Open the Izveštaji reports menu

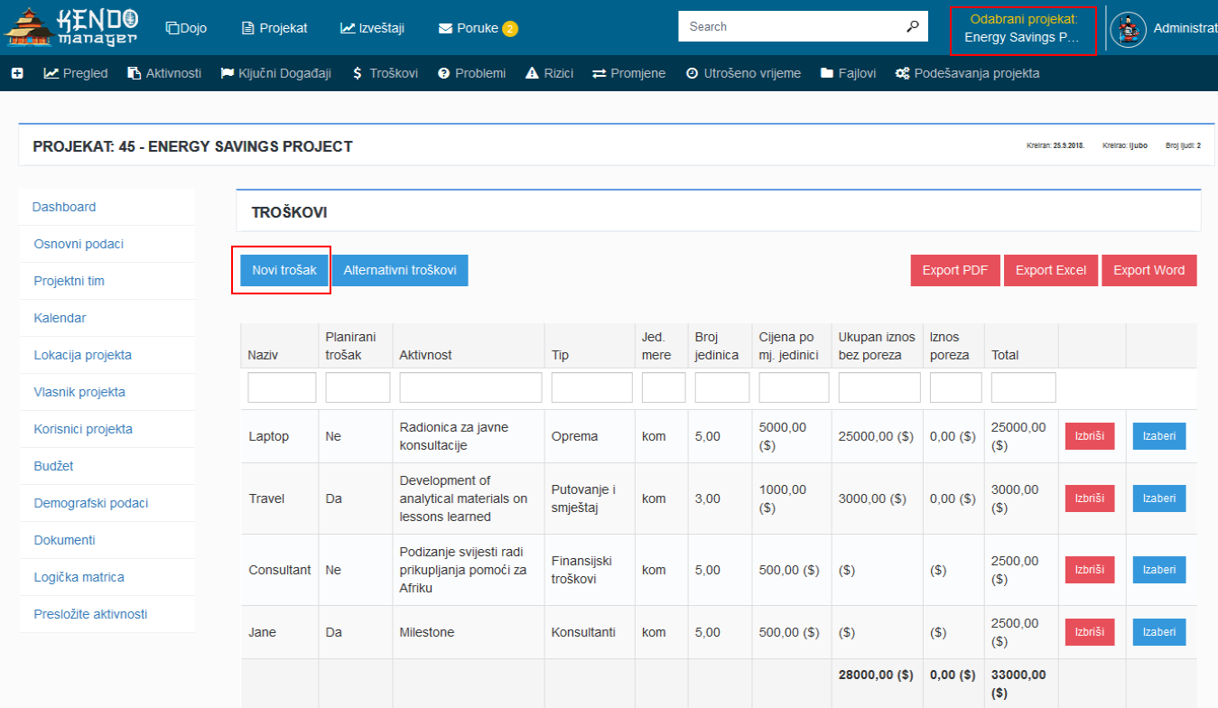click(x=372, y=28)
